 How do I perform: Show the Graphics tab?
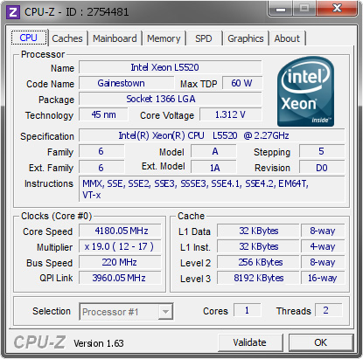246,38
